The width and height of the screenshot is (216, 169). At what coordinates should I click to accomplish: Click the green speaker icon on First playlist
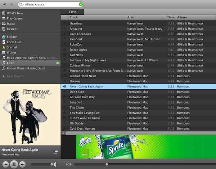click(x=58, y=63)
